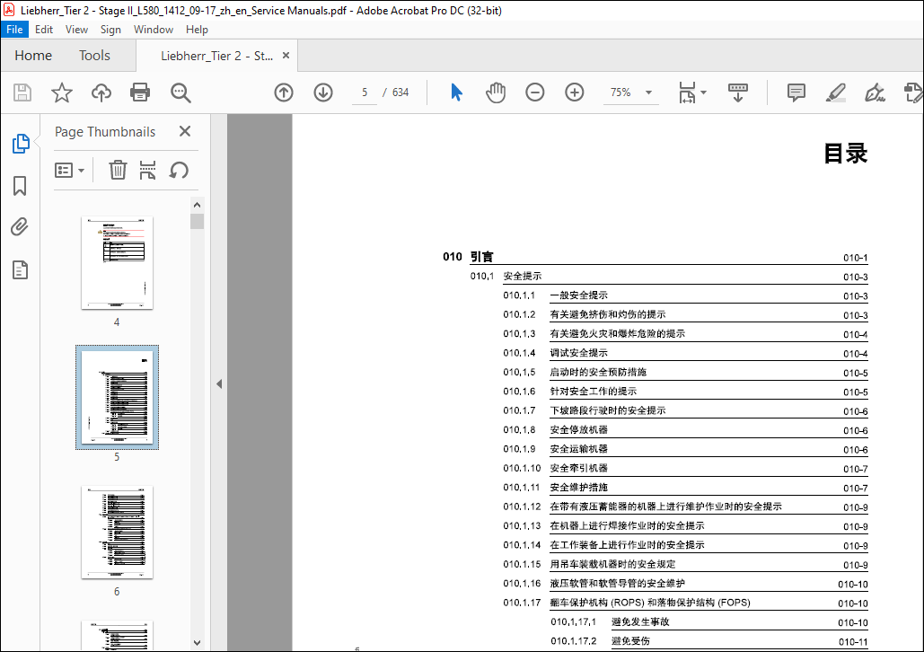The height and width of the screenshot is (652, 924).
Task: Open TOC entry 010.1.9 安全运输机器
Action: coord(685,449)
